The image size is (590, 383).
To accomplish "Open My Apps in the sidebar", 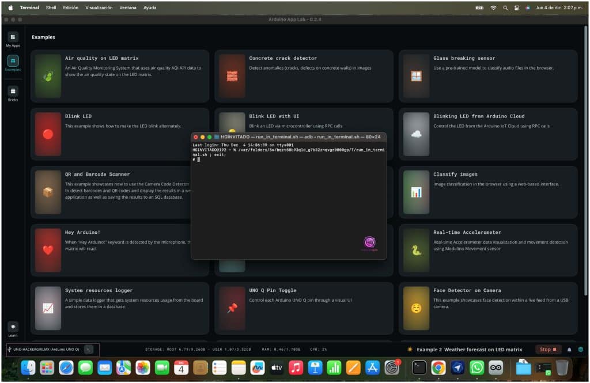I will (13, 40).
